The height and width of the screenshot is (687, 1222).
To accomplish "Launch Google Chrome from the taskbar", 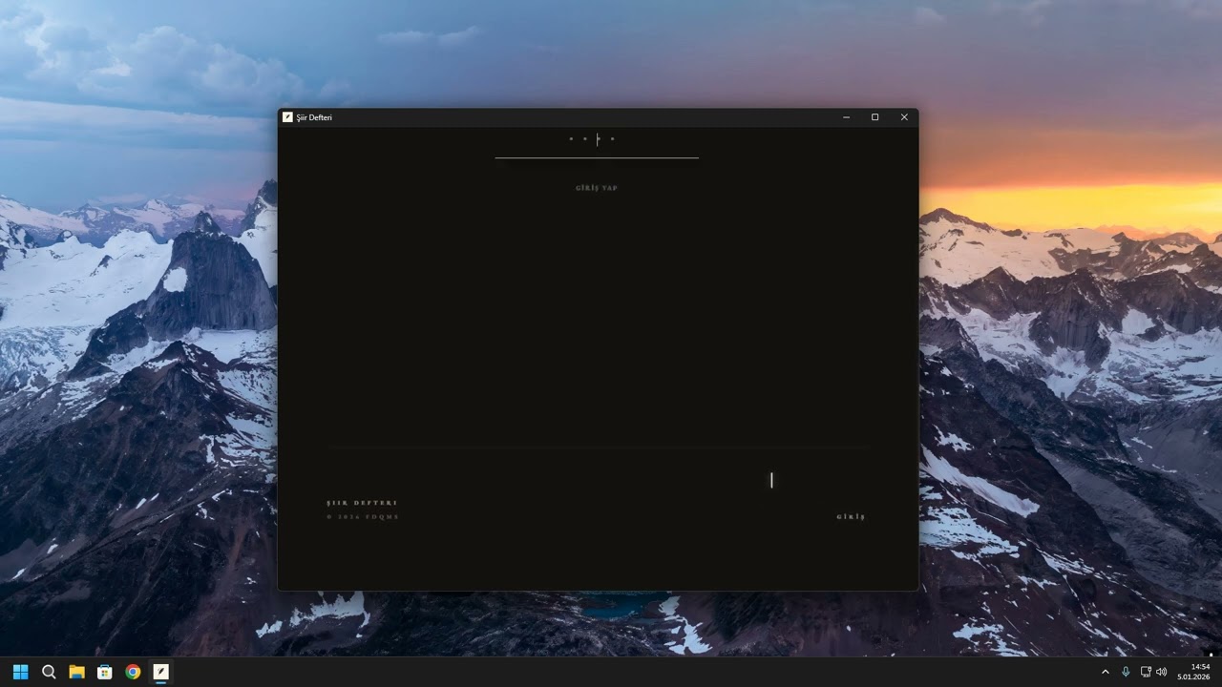I will pos(133,672).
